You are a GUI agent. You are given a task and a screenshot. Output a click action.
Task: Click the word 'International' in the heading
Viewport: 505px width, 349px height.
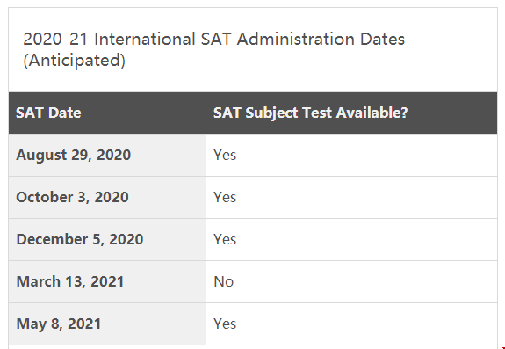pos(145,40)
